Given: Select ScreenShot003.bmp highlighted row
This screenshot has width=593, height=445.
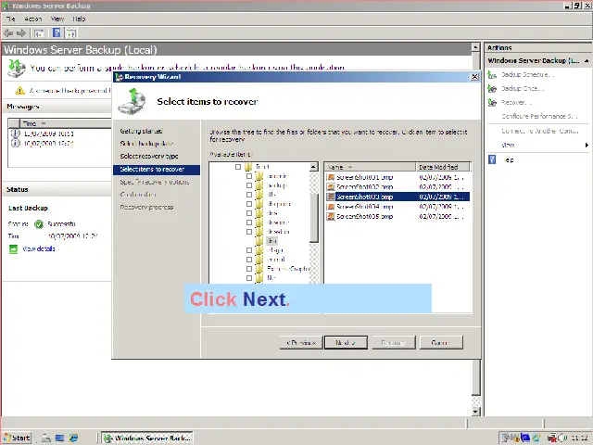Looking at the screenshot, I should pyautogui.click(x=397, y=197).
